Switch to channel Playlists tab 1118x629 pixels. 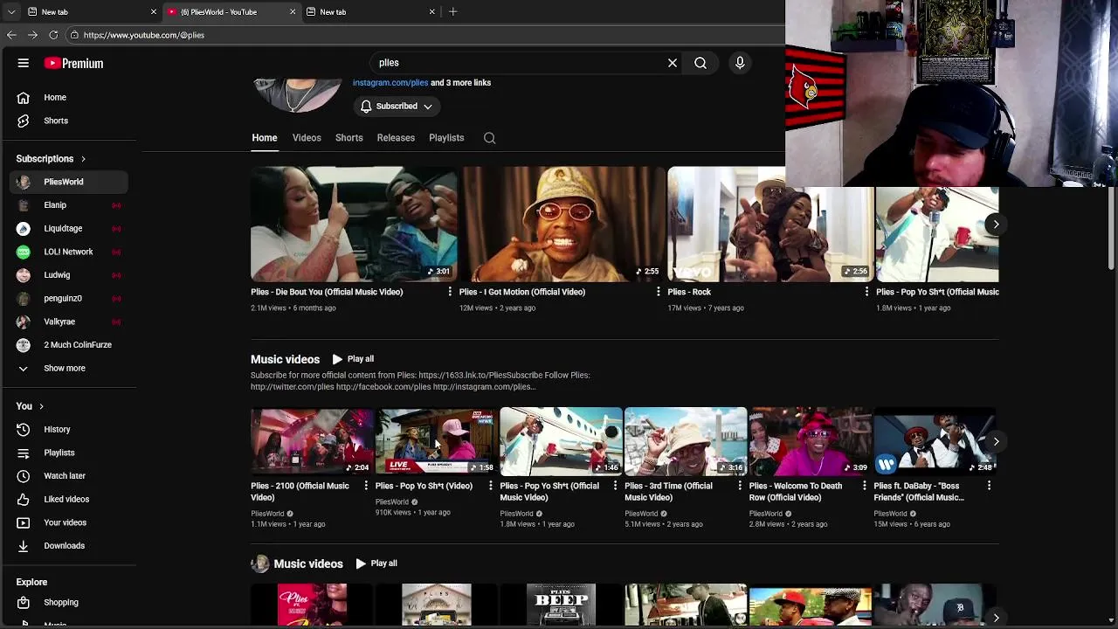[x=446, y=138]
